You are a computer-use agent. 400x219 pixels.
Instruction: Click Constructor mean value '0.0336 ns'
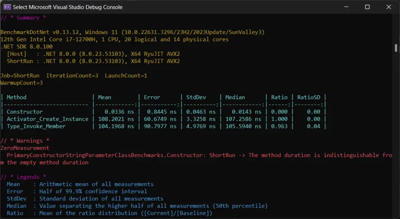119,112
